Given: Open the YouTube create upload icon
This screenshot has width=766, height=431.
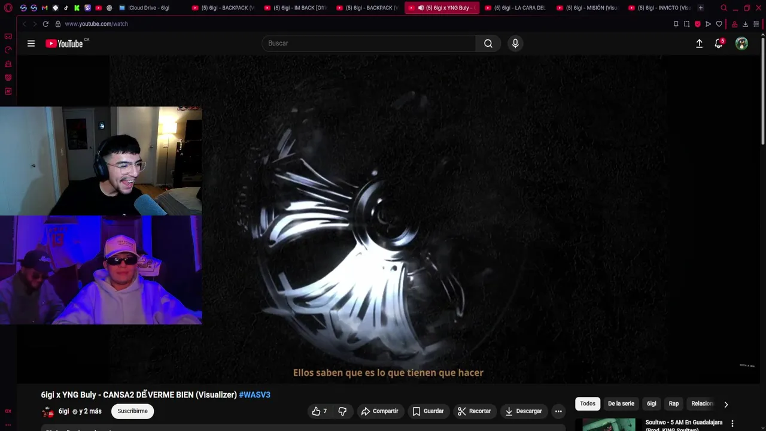Looking at the screenshot, I should (699, 43).
